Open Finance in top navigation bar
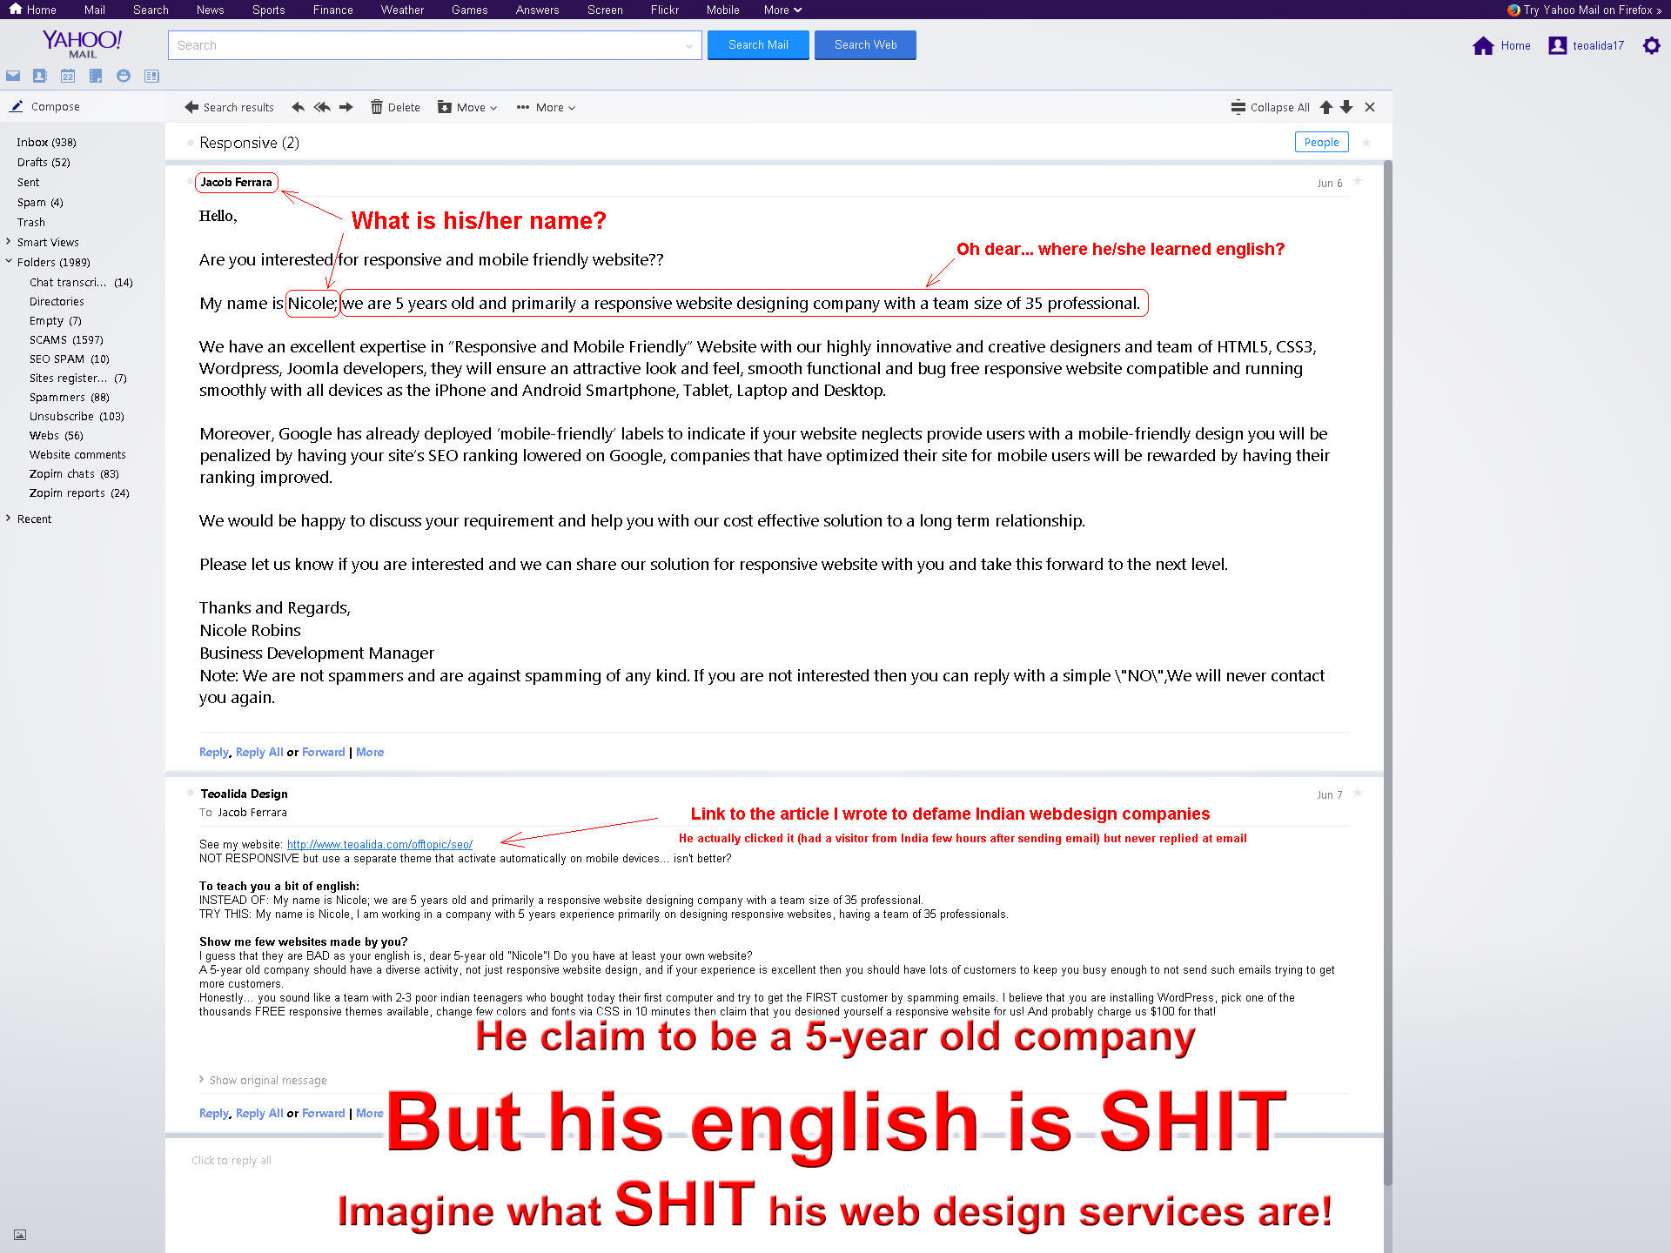 (333, 10)
